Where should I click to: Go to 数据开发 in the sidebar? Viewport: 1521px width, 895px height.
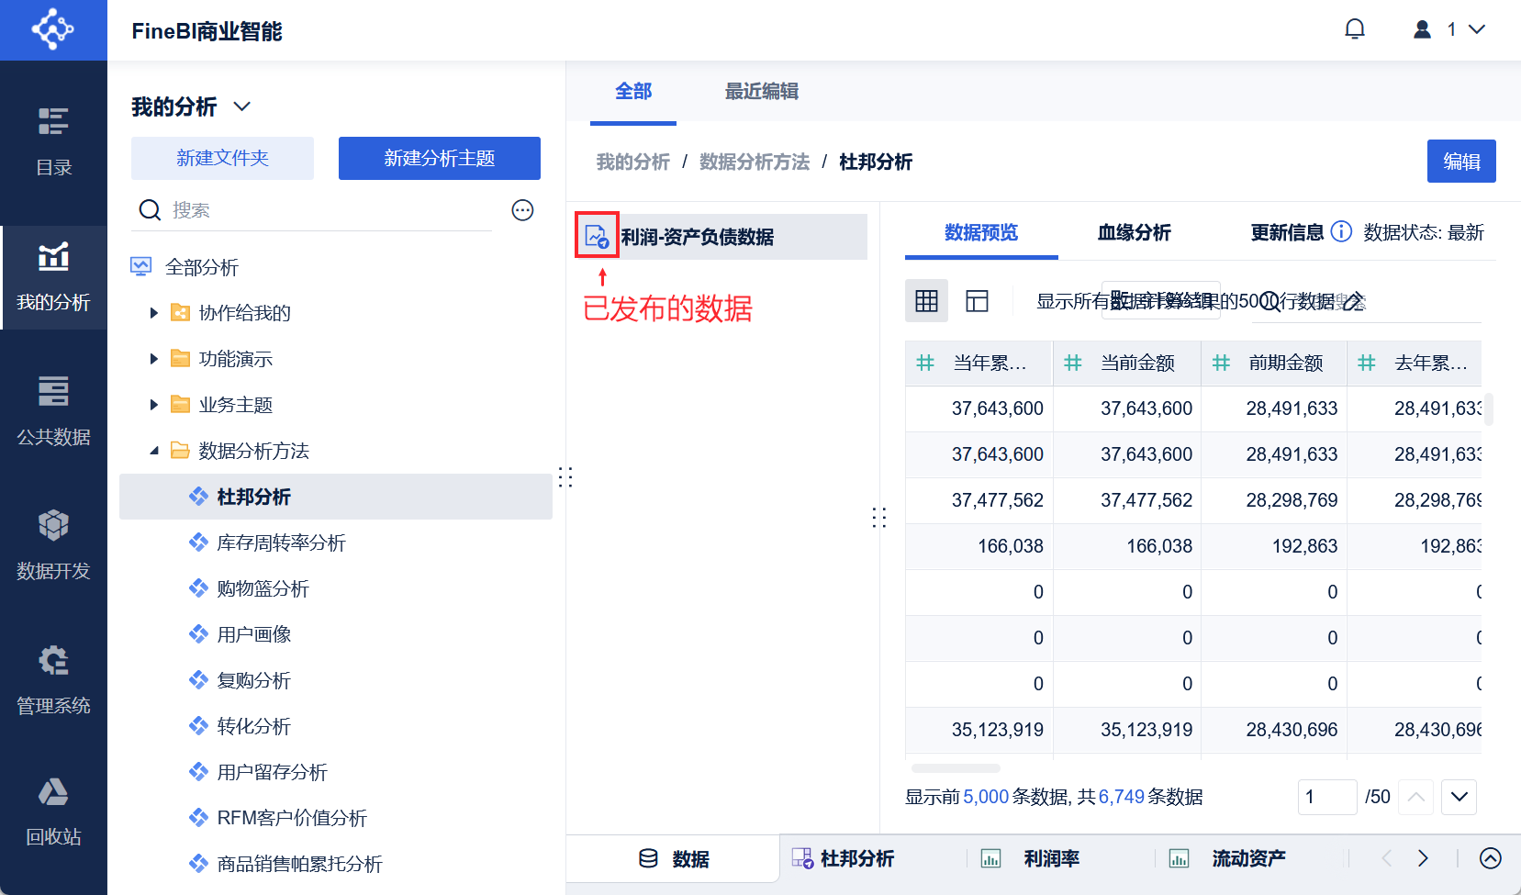(x=53, y=544)
